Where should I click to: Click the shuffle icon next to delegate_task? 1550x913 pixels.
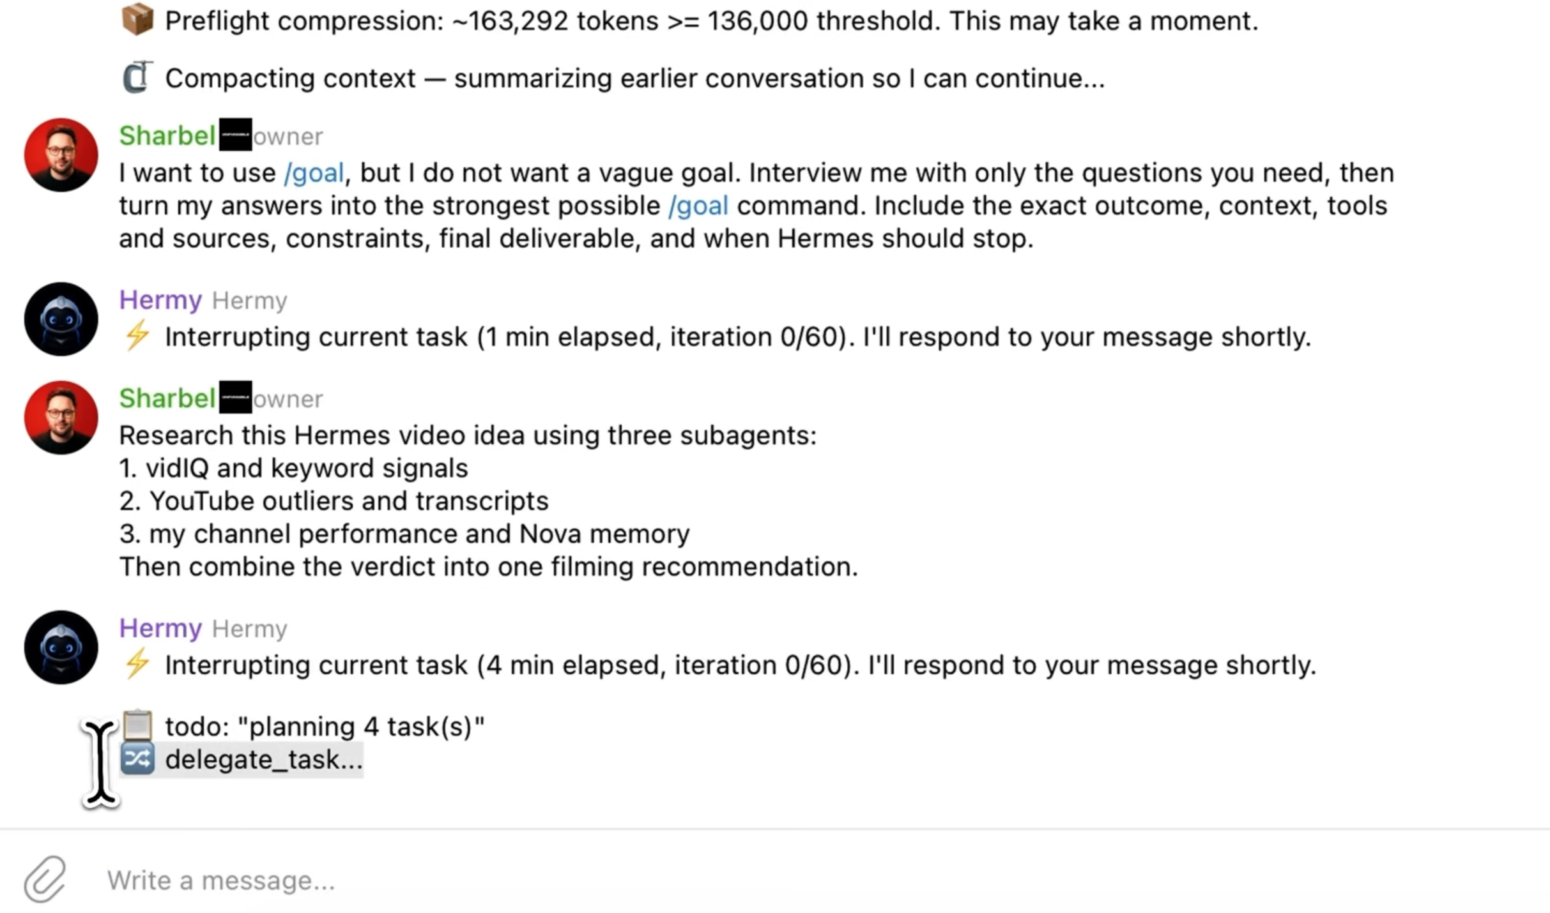[x=137, y=758]
